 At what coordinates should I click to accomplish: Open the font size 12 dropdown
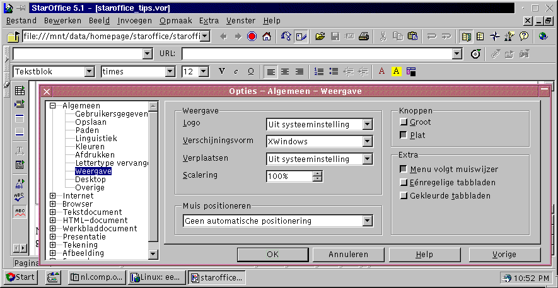pos(203,71)
